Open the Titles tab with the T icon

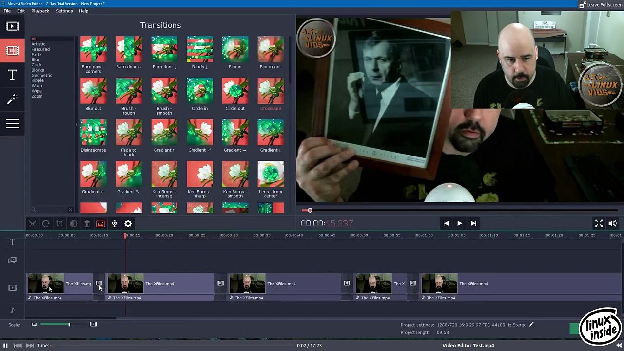(12, 75)
